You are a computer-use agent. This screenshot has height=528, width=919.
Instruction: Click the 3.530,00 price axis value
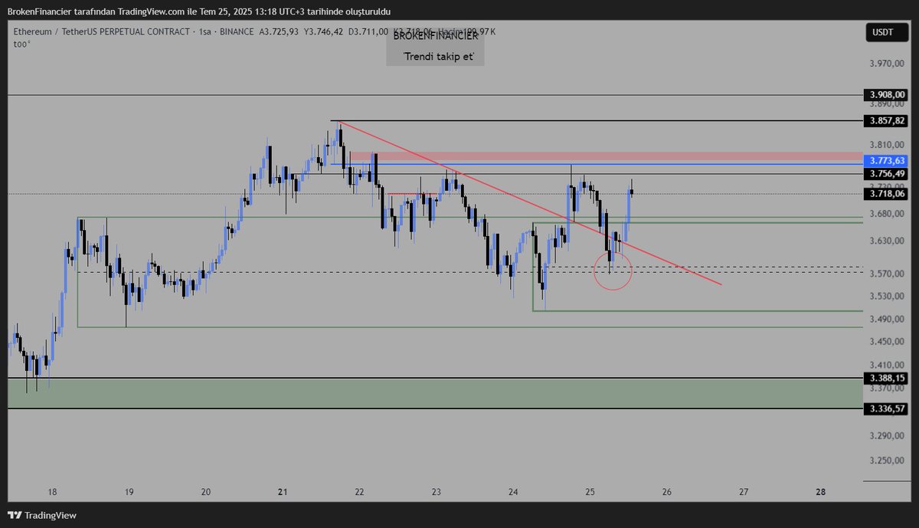(x=887, y=296)
